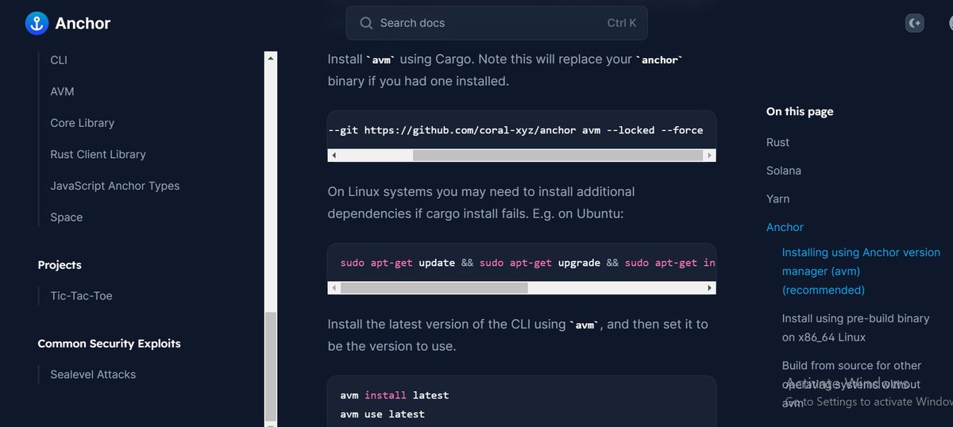This screenshot has height=427, width=953.
Task: Click left arrow of cargo command scrollbar
Action: tap(334, 156)
